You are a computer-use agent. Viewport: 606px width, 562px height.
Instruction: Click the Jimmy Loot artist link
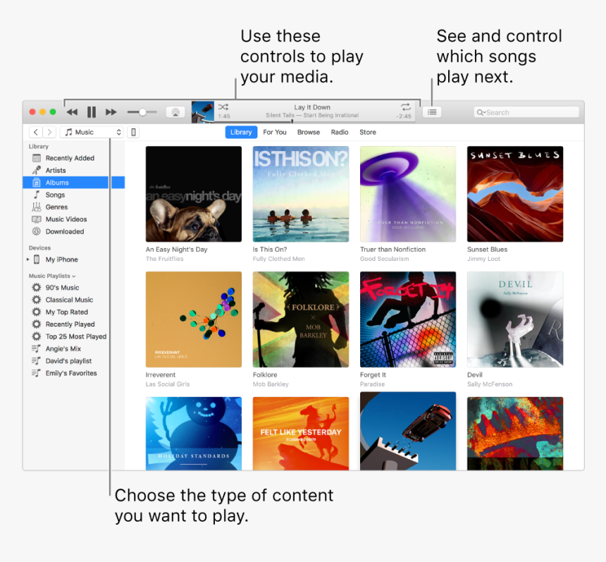(484, 259)
